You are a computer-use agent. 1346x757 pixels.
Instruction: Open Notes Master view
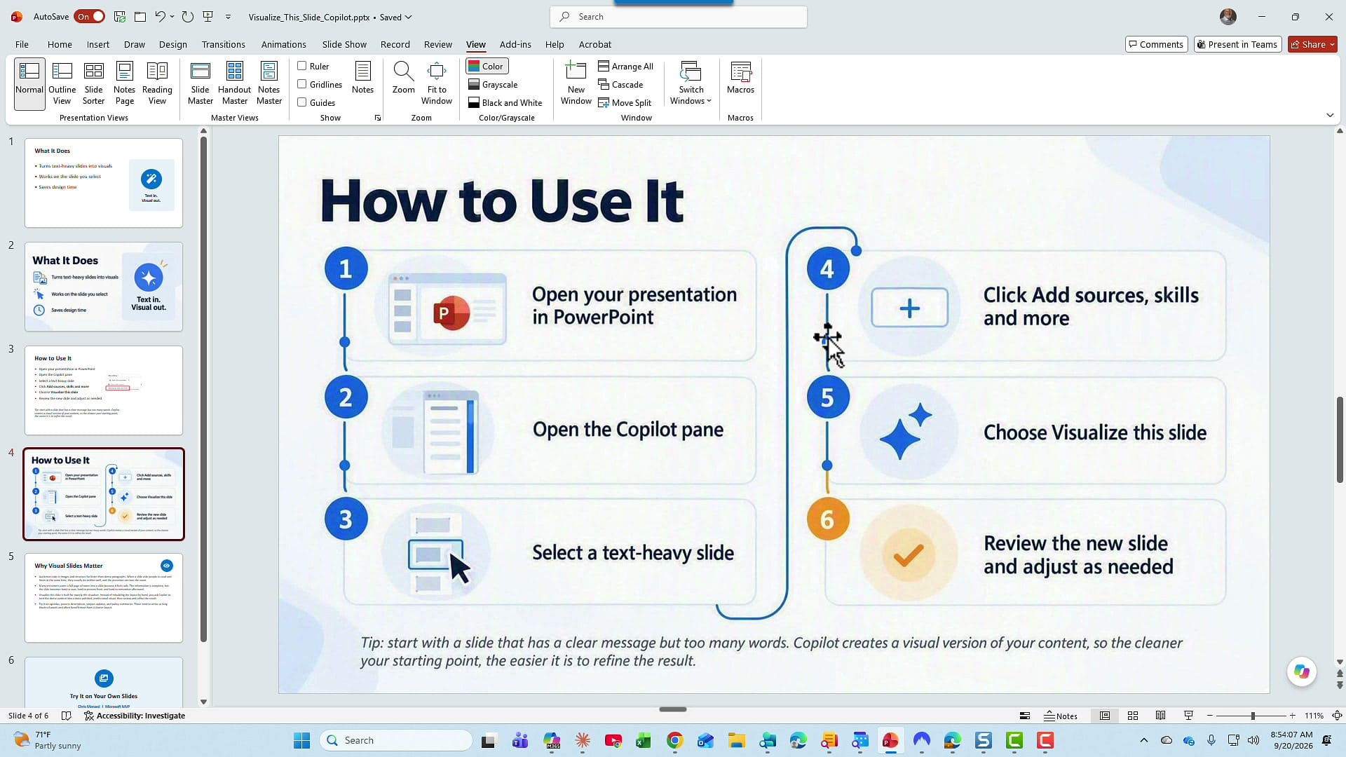pyautogui.click(x=268, y=83)
